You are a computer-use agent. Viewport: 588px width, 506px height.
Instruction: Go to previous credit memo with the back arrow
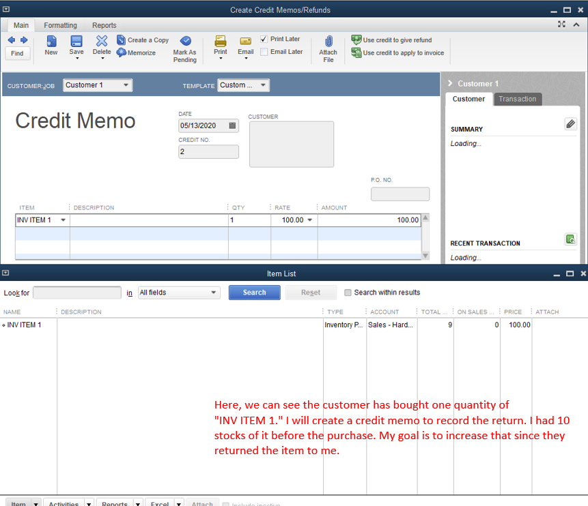tap(12, 40)
